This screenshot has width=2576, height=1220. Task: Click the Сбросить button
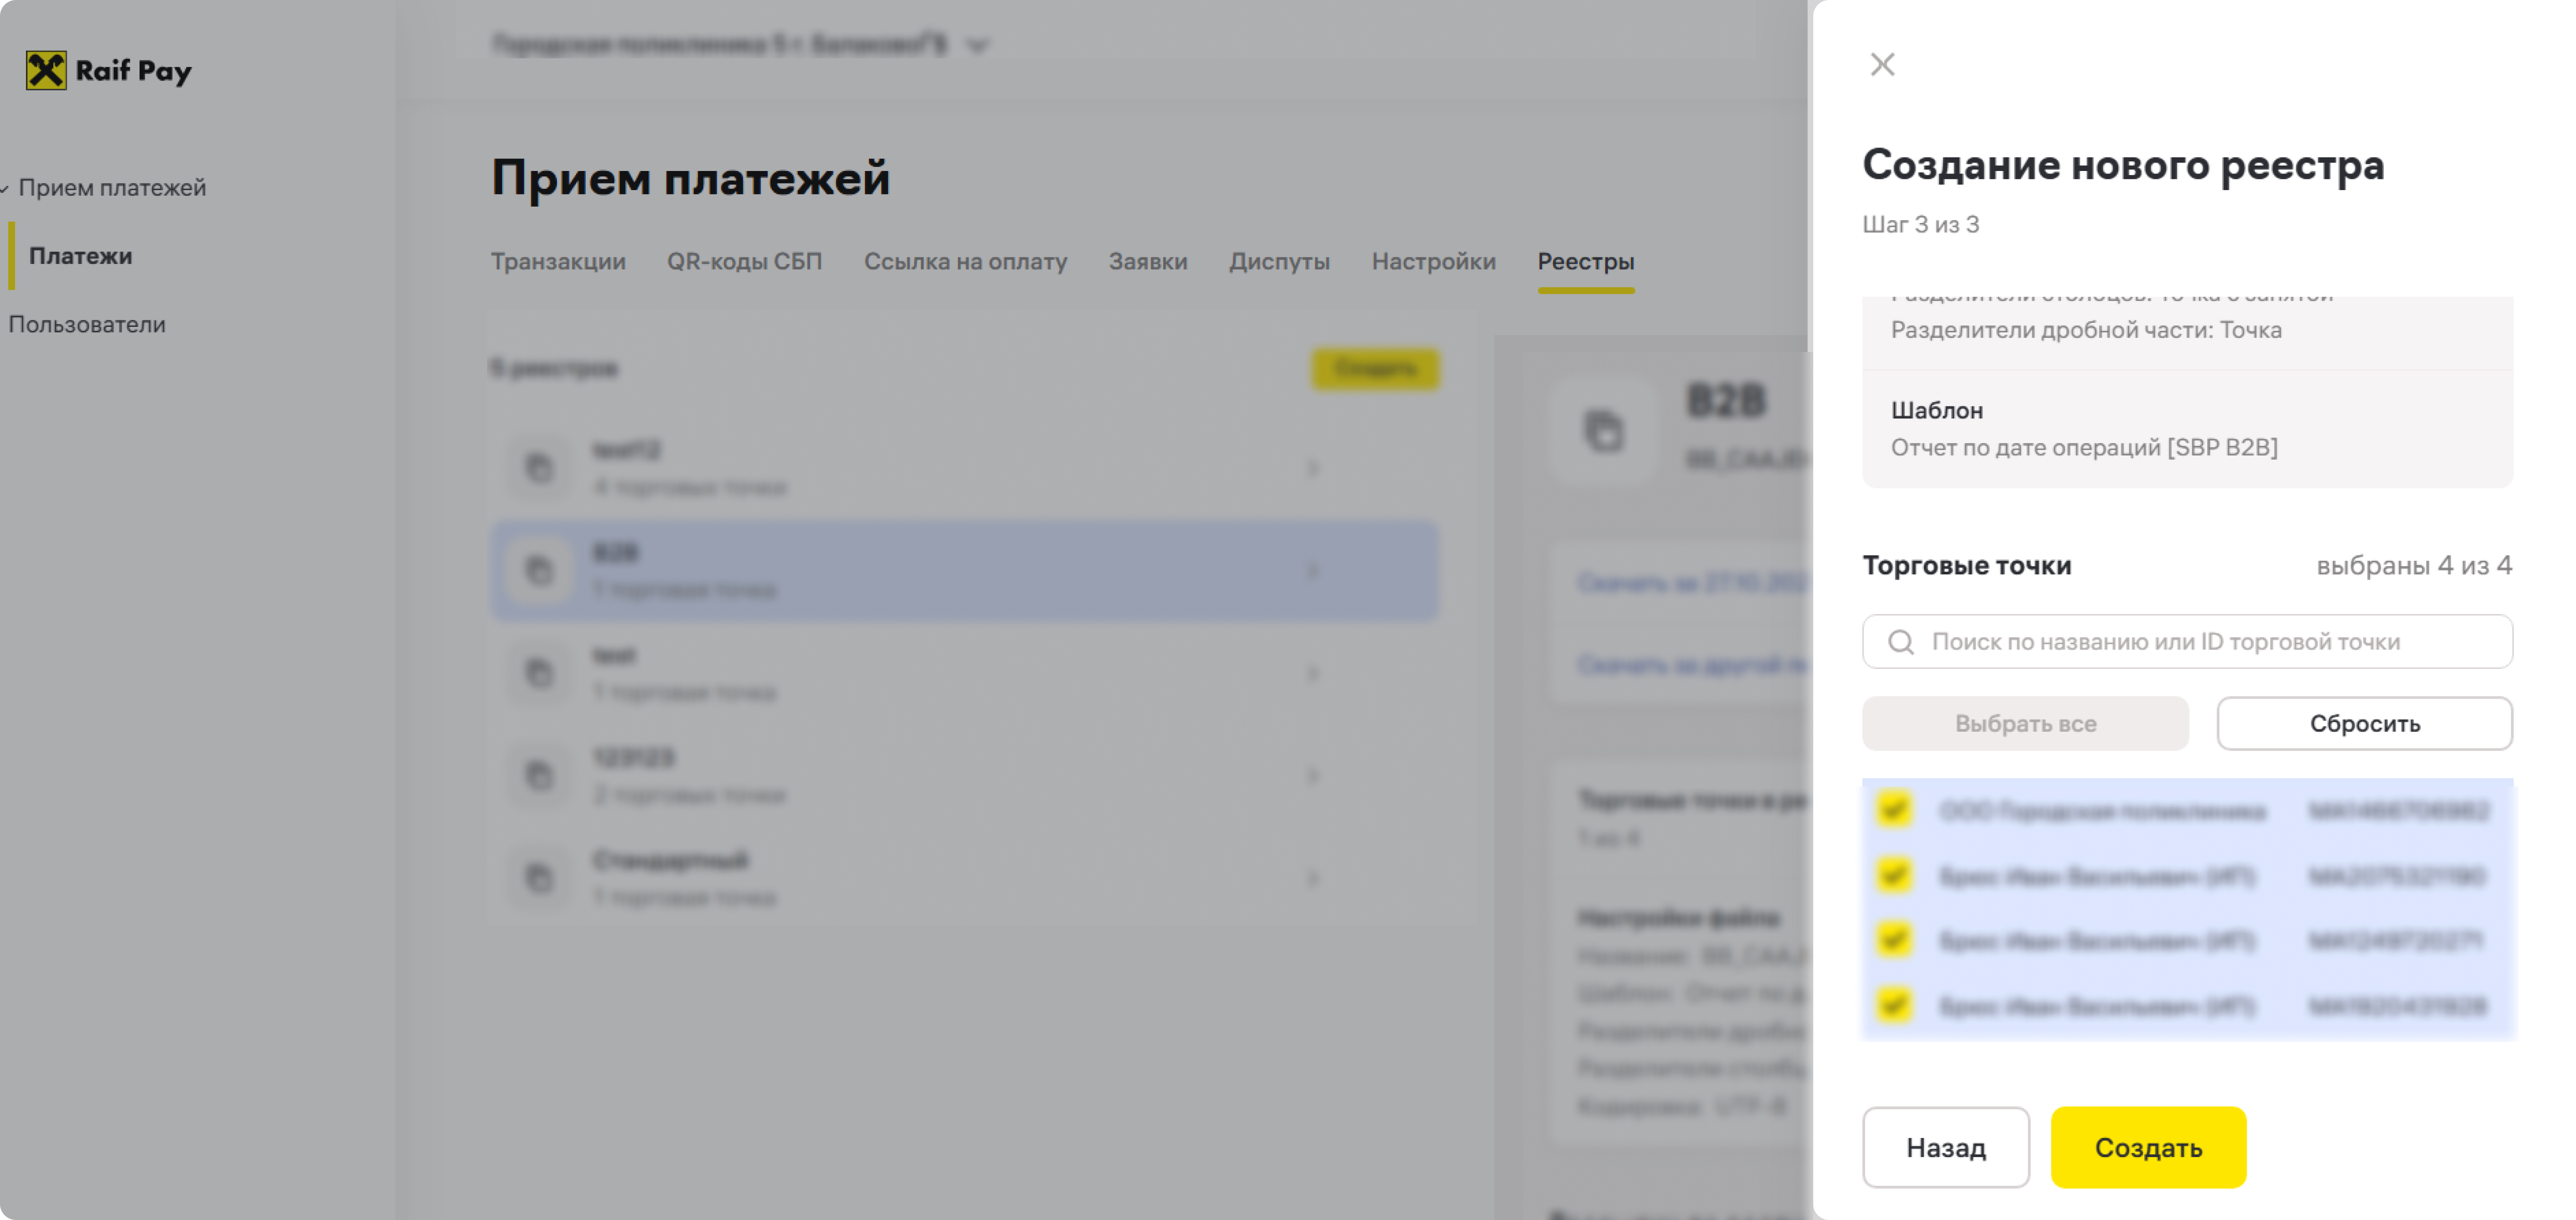pyautogui.click(x=2364, y=724)
